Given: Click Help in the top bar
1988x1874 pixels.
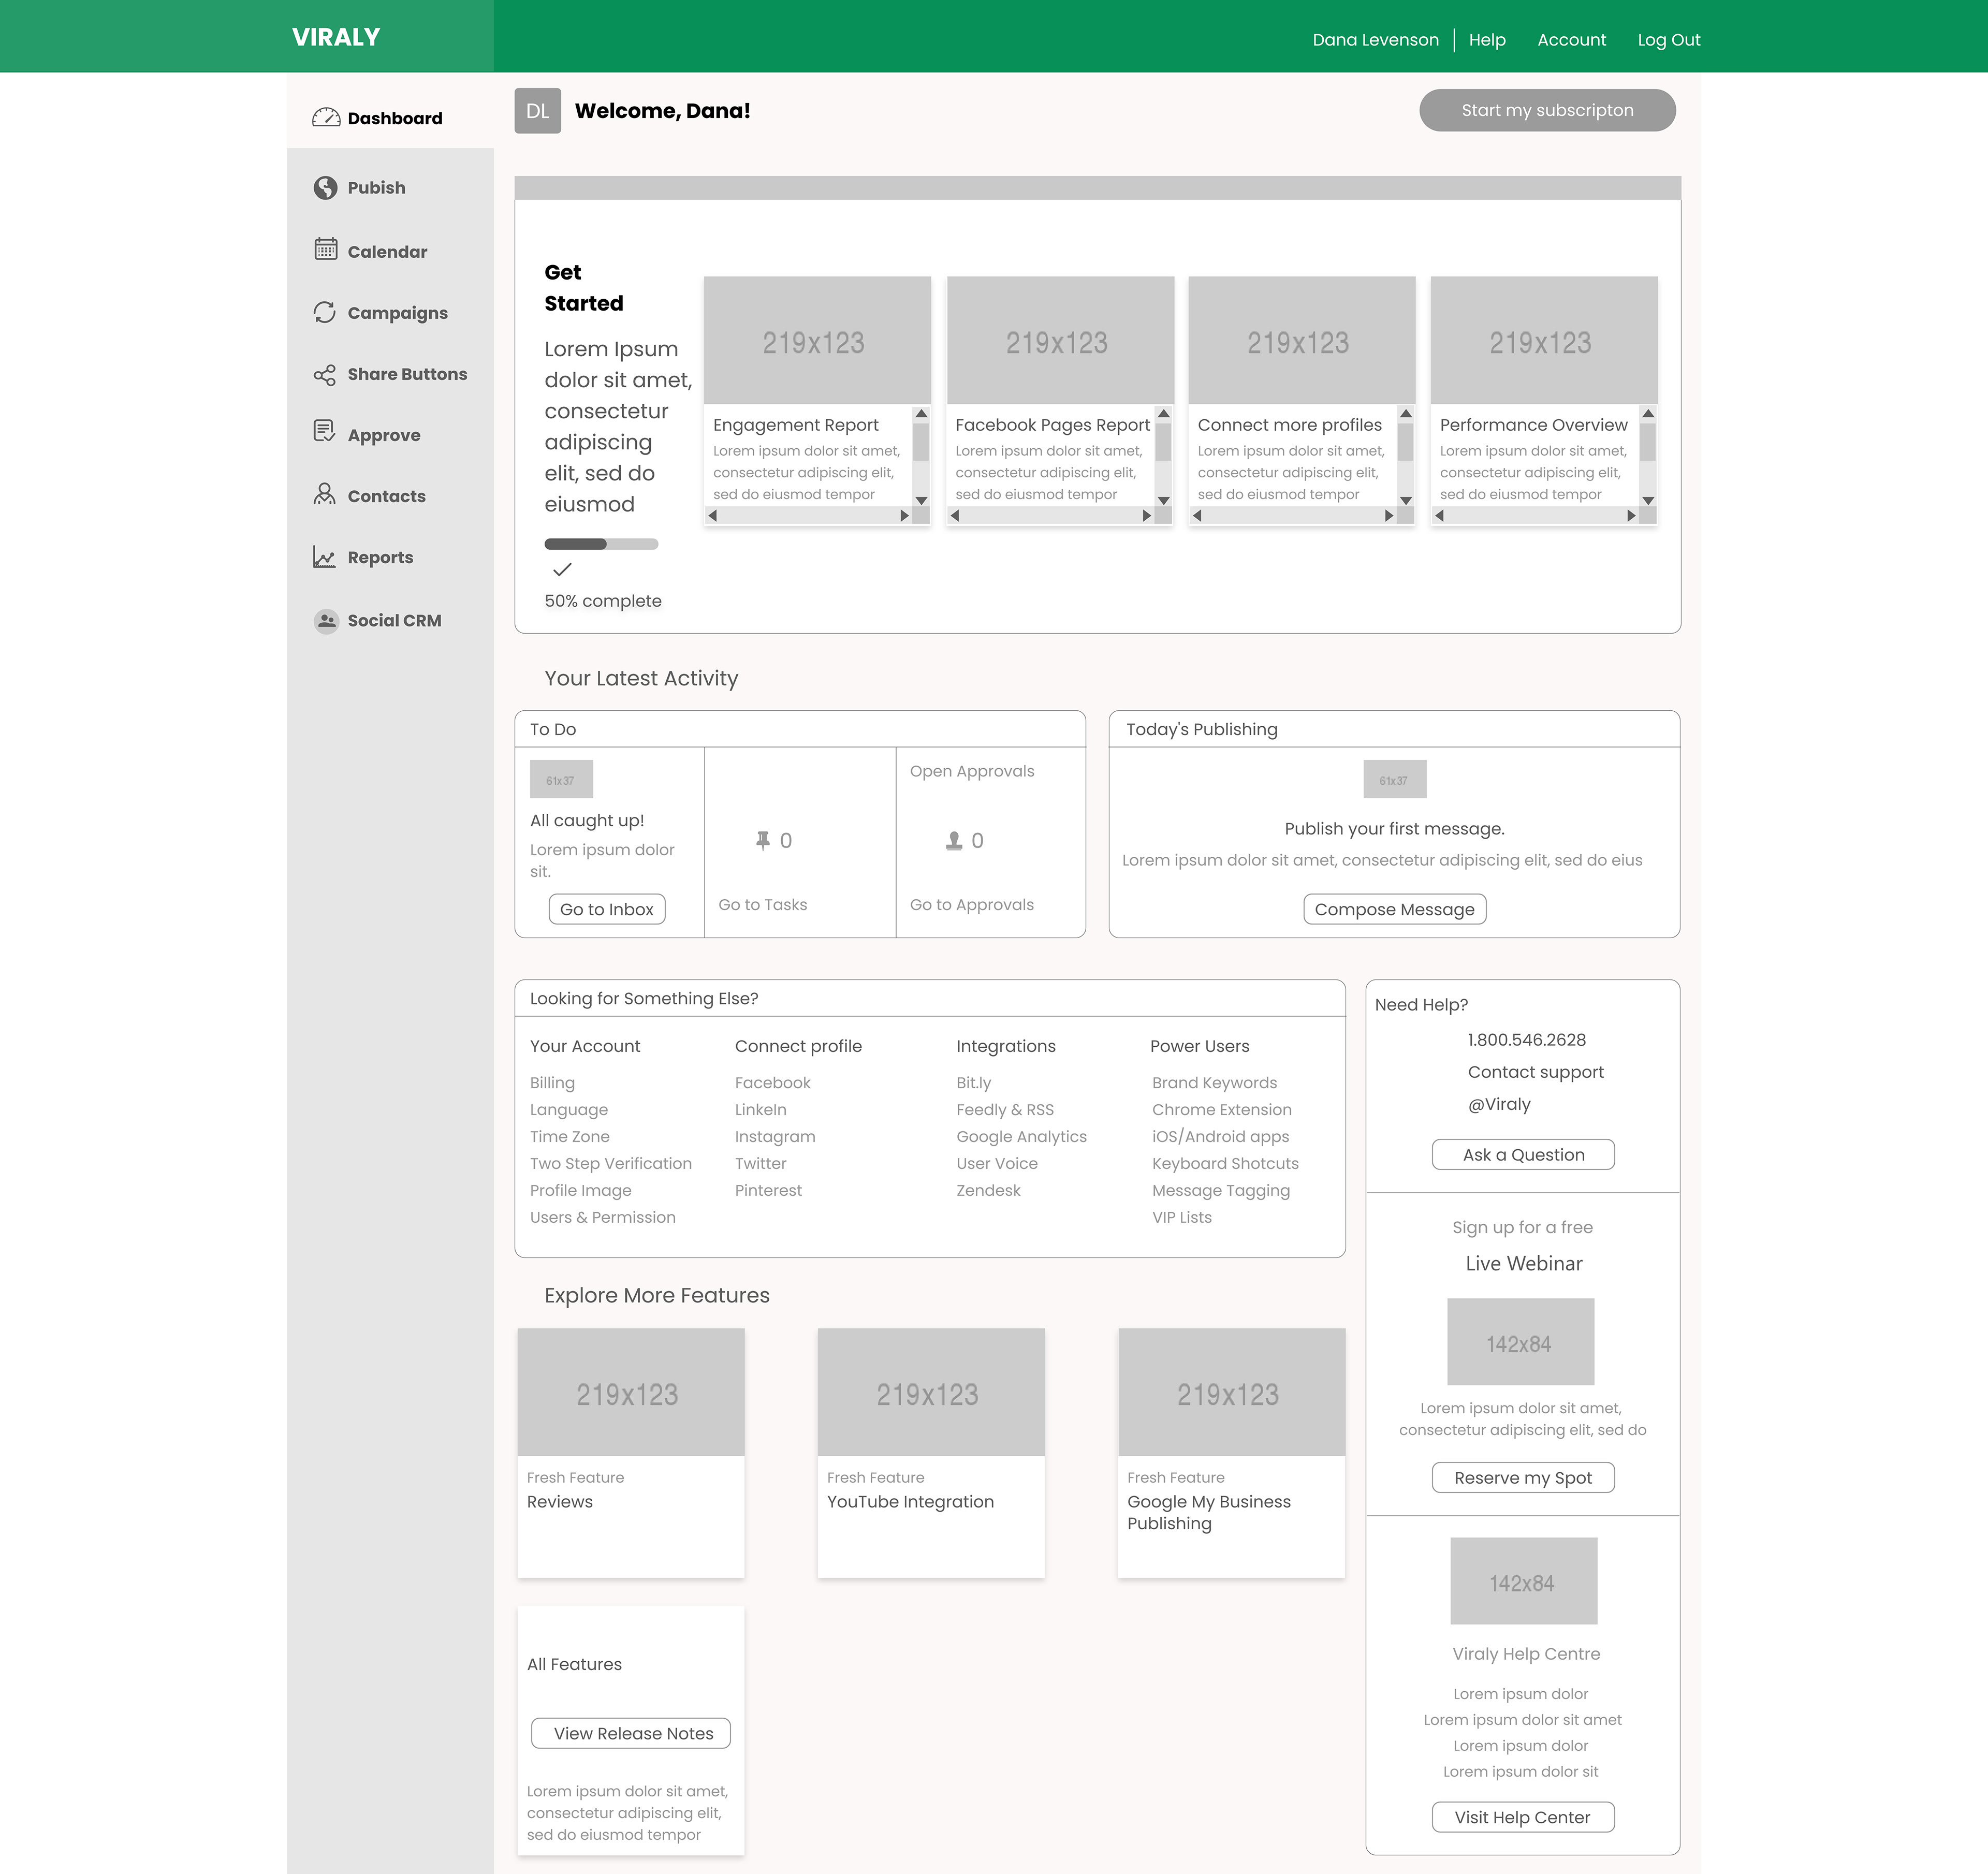Looking at the screenshot, I should coord(1487,40).
